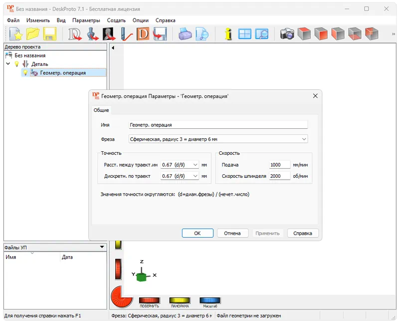399x323 pixels.
Task: Toggle light bulb beside Геометр. операция
Action: (25, 73)
